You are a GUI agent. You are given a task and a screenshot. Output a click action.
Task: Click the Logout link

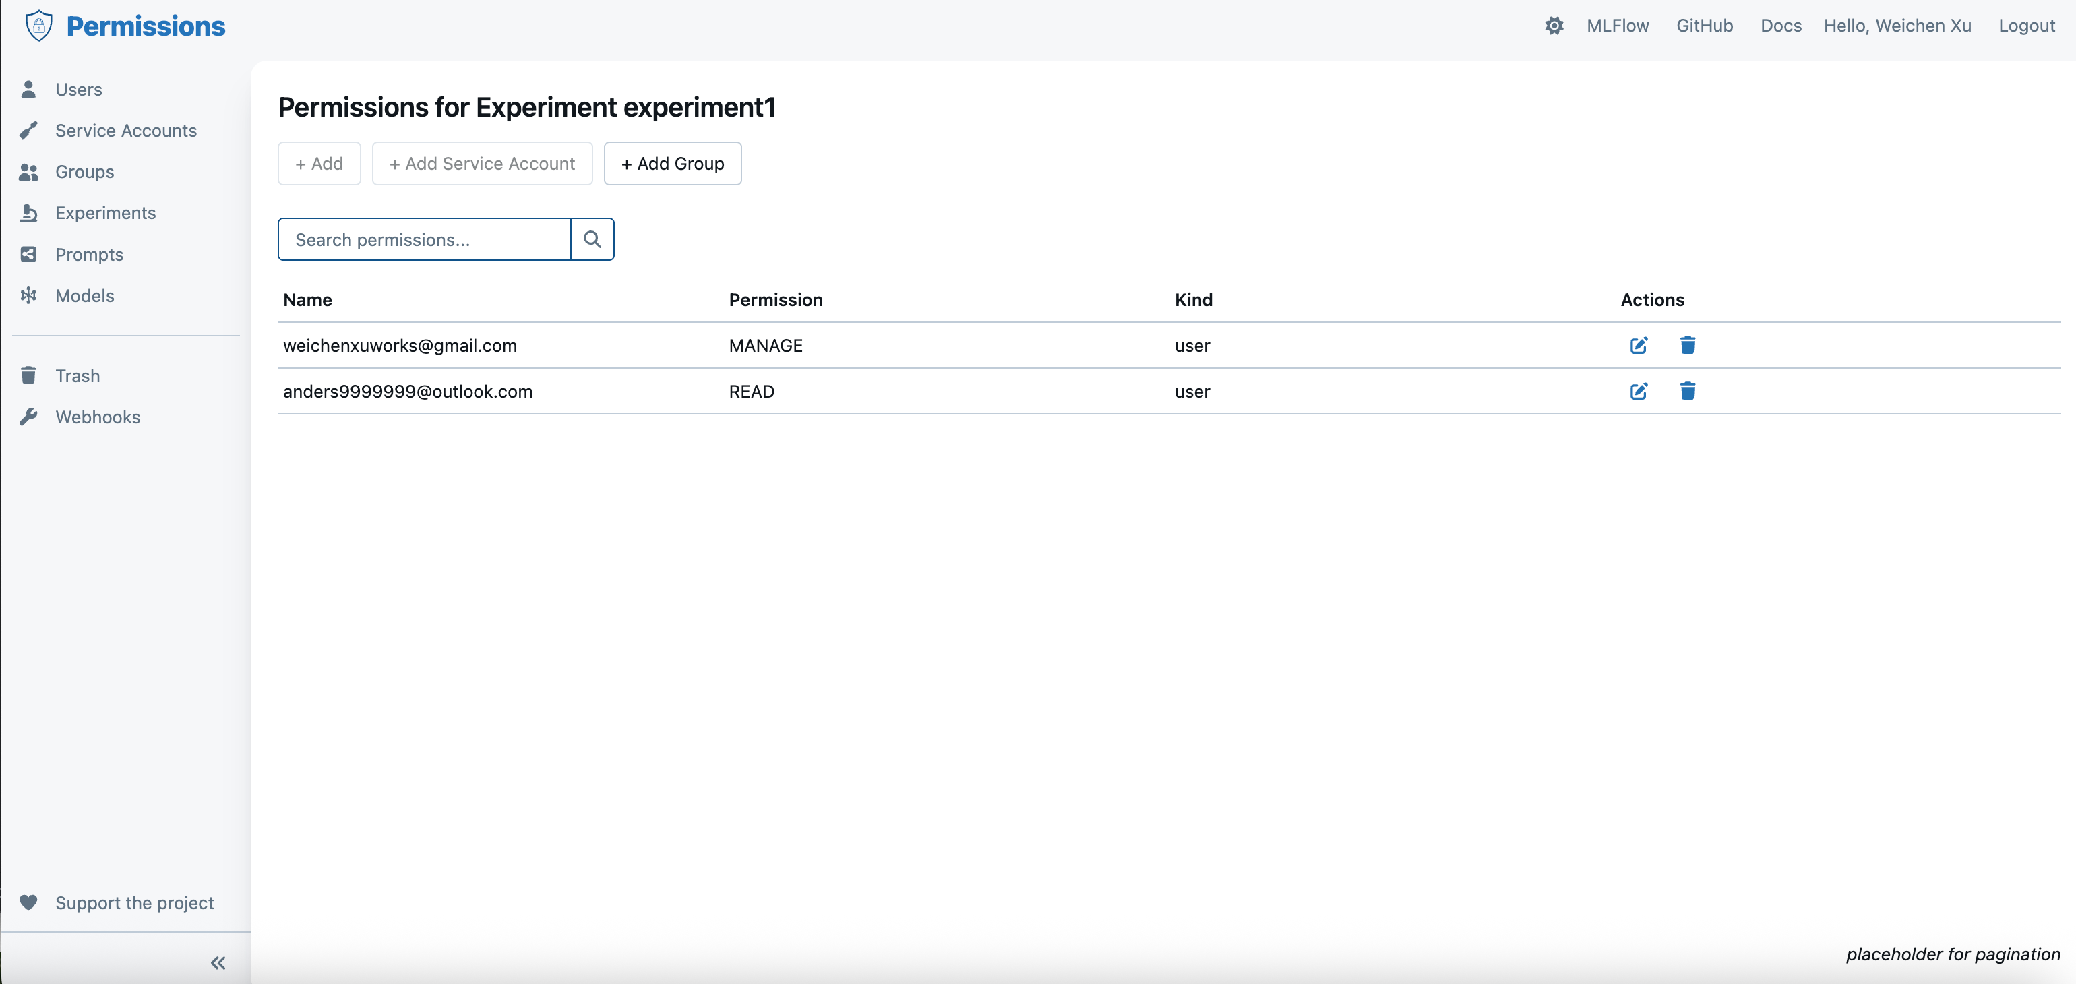point(2025,26)
